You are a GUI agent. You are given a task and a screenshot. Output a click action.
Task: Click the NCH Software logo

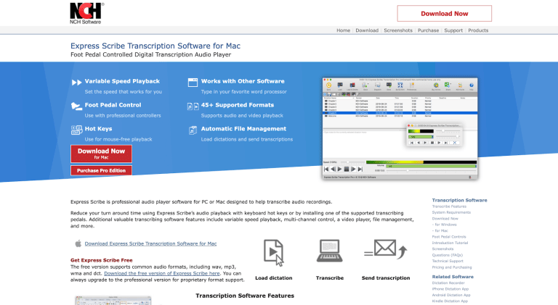[86, 12]
